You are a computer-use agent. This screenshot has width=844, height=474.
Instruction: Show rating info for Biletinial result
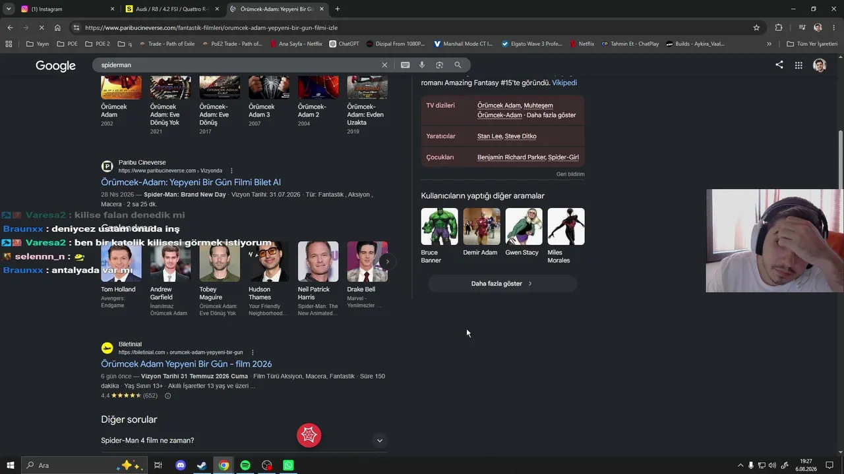[167, 396]
